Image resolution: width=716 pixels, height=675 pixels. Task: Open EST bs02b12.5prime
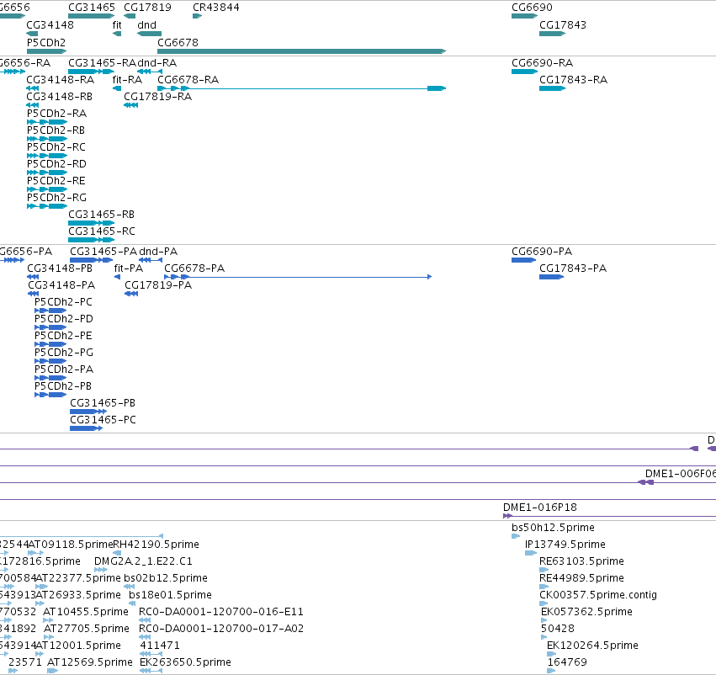[166, 579]
